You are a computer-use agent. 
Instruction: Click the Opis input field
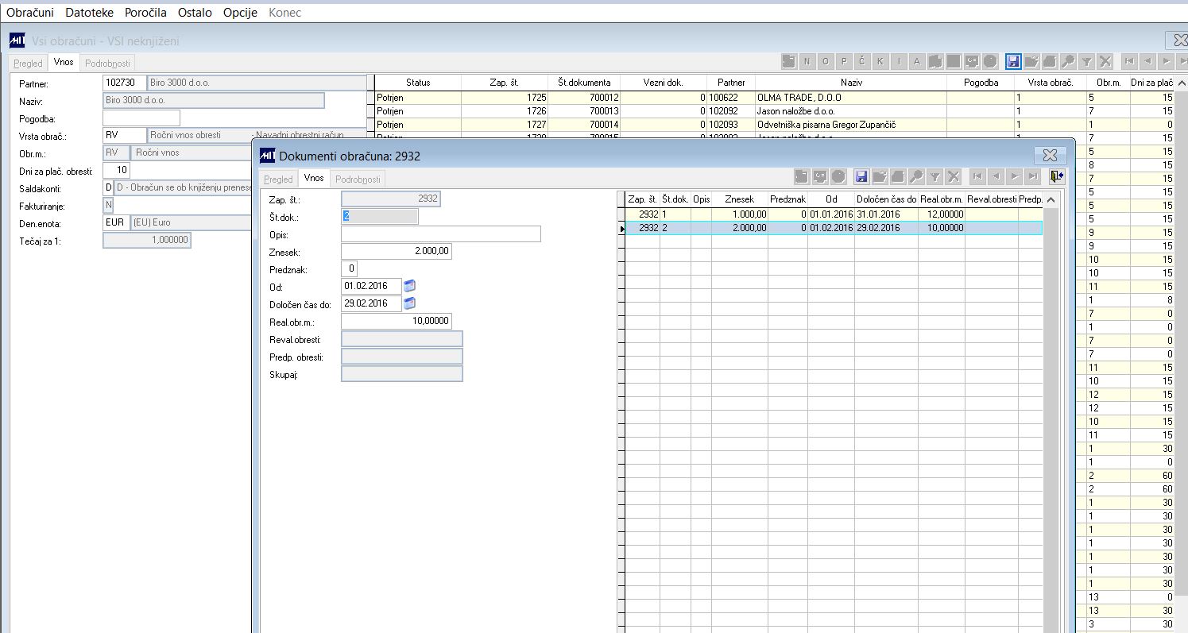tap(441, 234)
